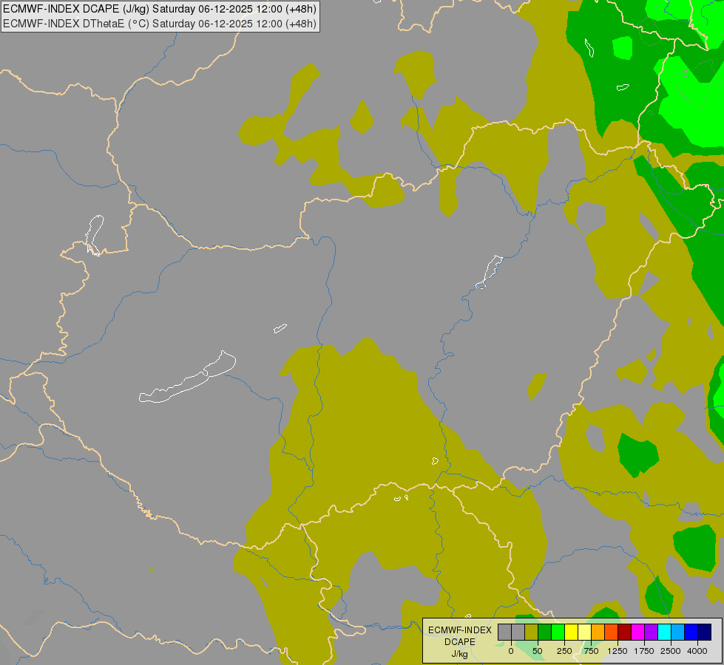Click the magenta legend swatch

pyautogui.click(x=637, y=632)
